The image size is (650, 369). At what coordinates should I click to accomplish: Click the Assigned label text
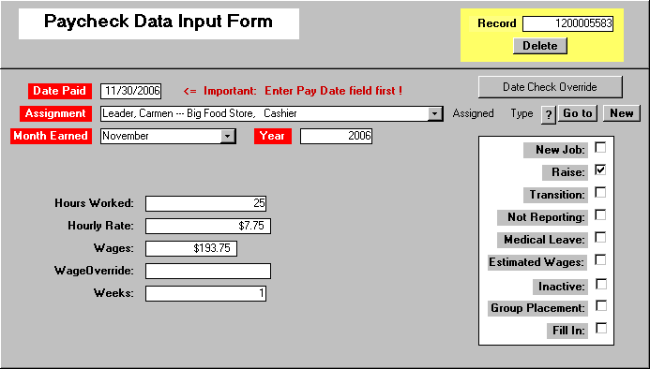(473, 113)
